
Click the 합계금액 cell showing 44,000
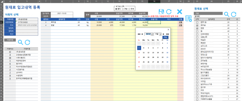(142, 23)
